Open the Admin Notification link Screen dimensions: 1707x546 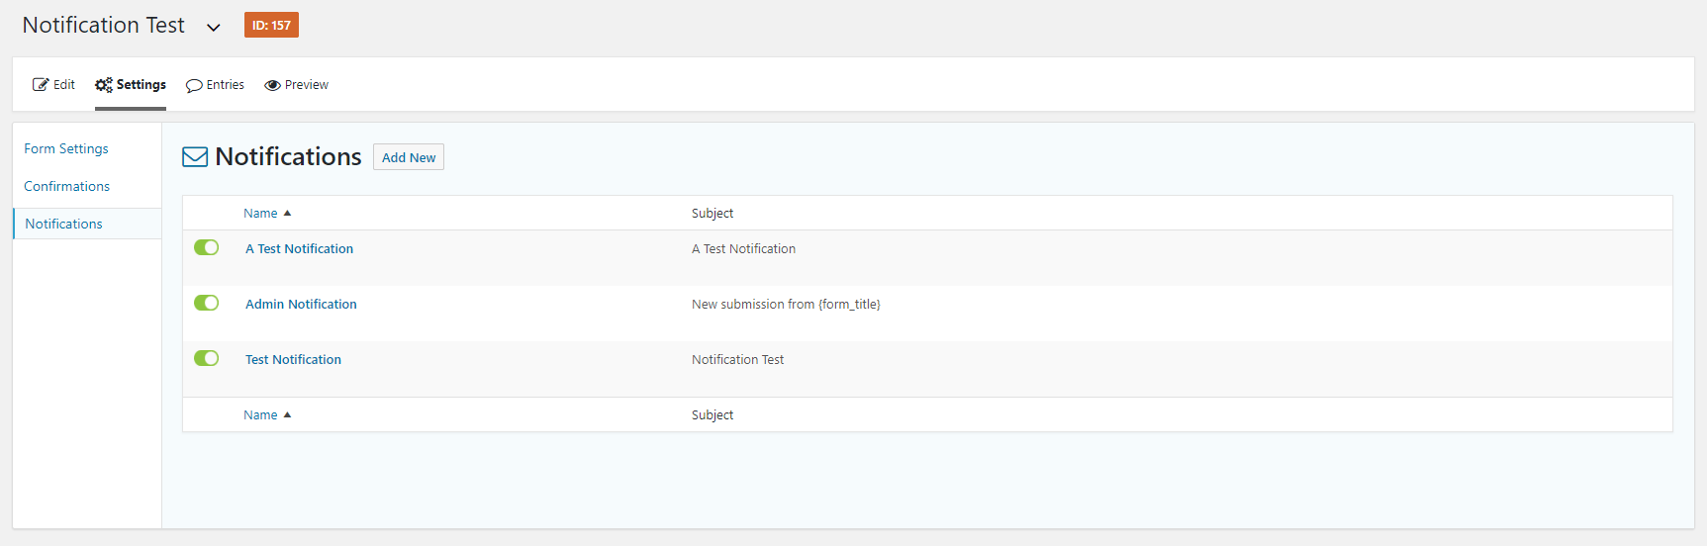click(x=301, y=305)
